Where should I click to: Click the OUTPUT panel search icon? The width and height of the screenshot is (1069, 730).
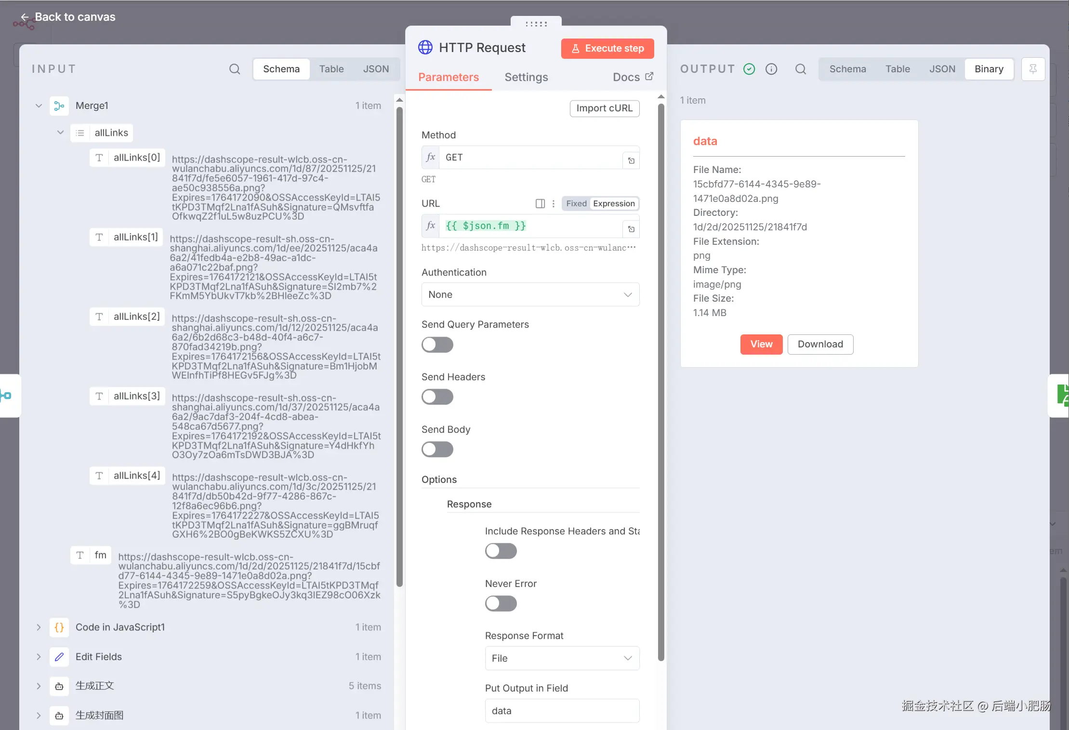(x=800, y=69)
